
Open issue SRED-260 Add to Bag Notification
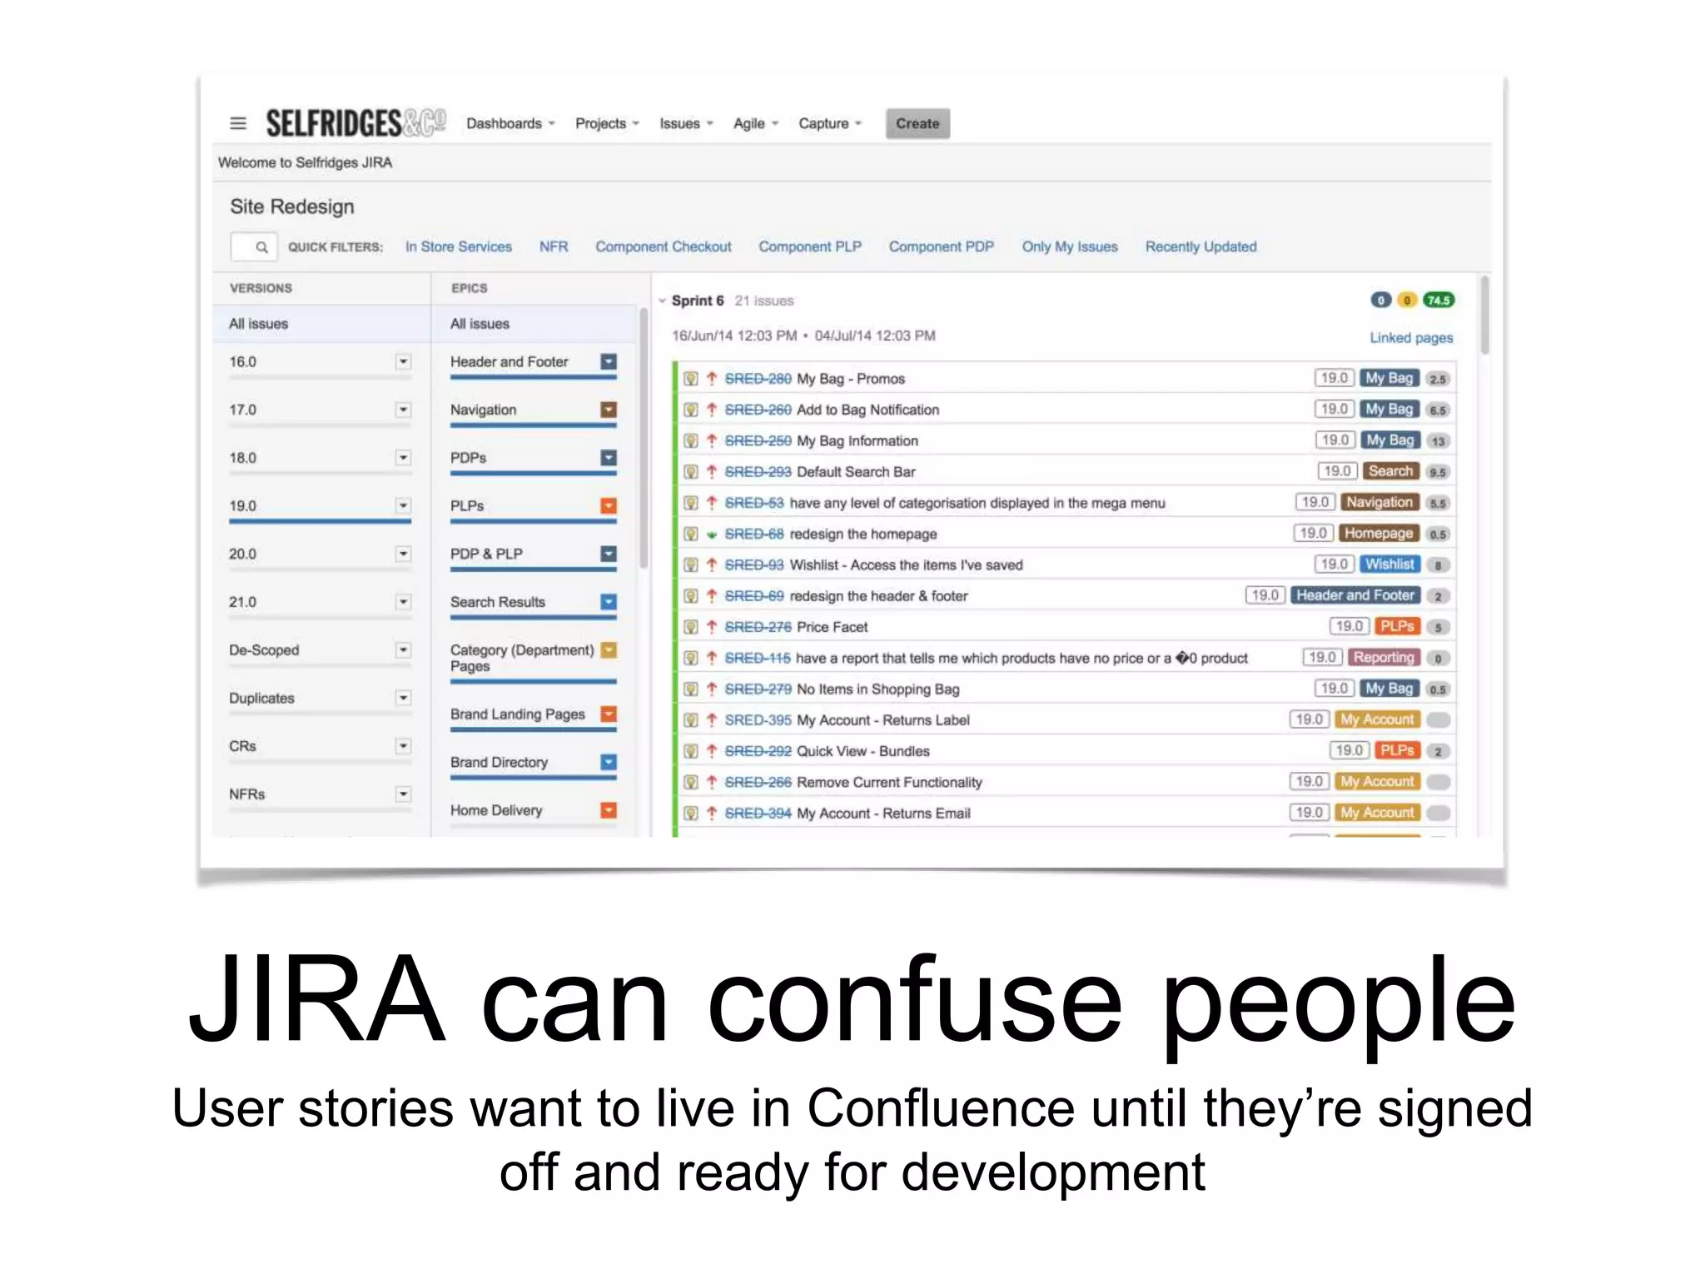pyautogui.click(x=758, y=410)
